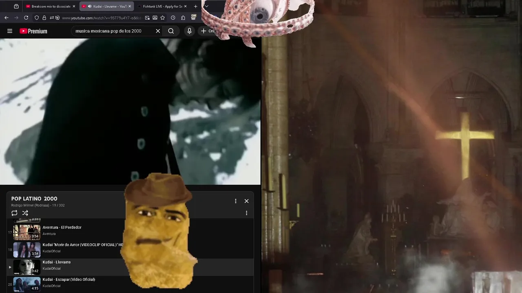Click the autoplay blocked address bar icon
Screen dimensions: 522x293
tap(58, 18)
